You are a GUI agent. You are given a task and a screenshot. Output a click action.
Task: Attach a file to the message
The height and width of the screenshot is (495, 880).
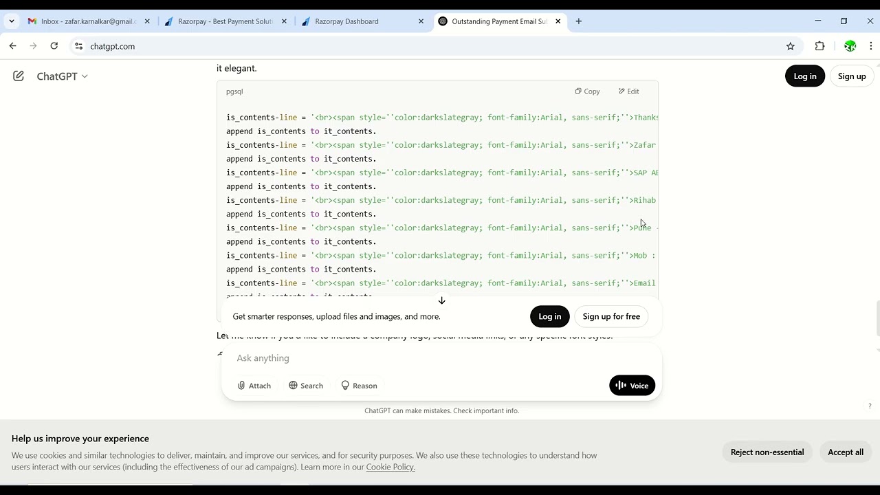coord(254,386)
